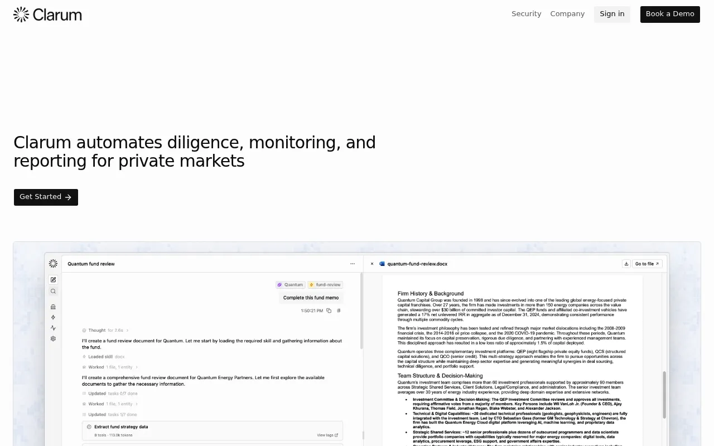Click the Book a Demo button
The height and width of the screenshot is (446, 714).
pos(670,14)
